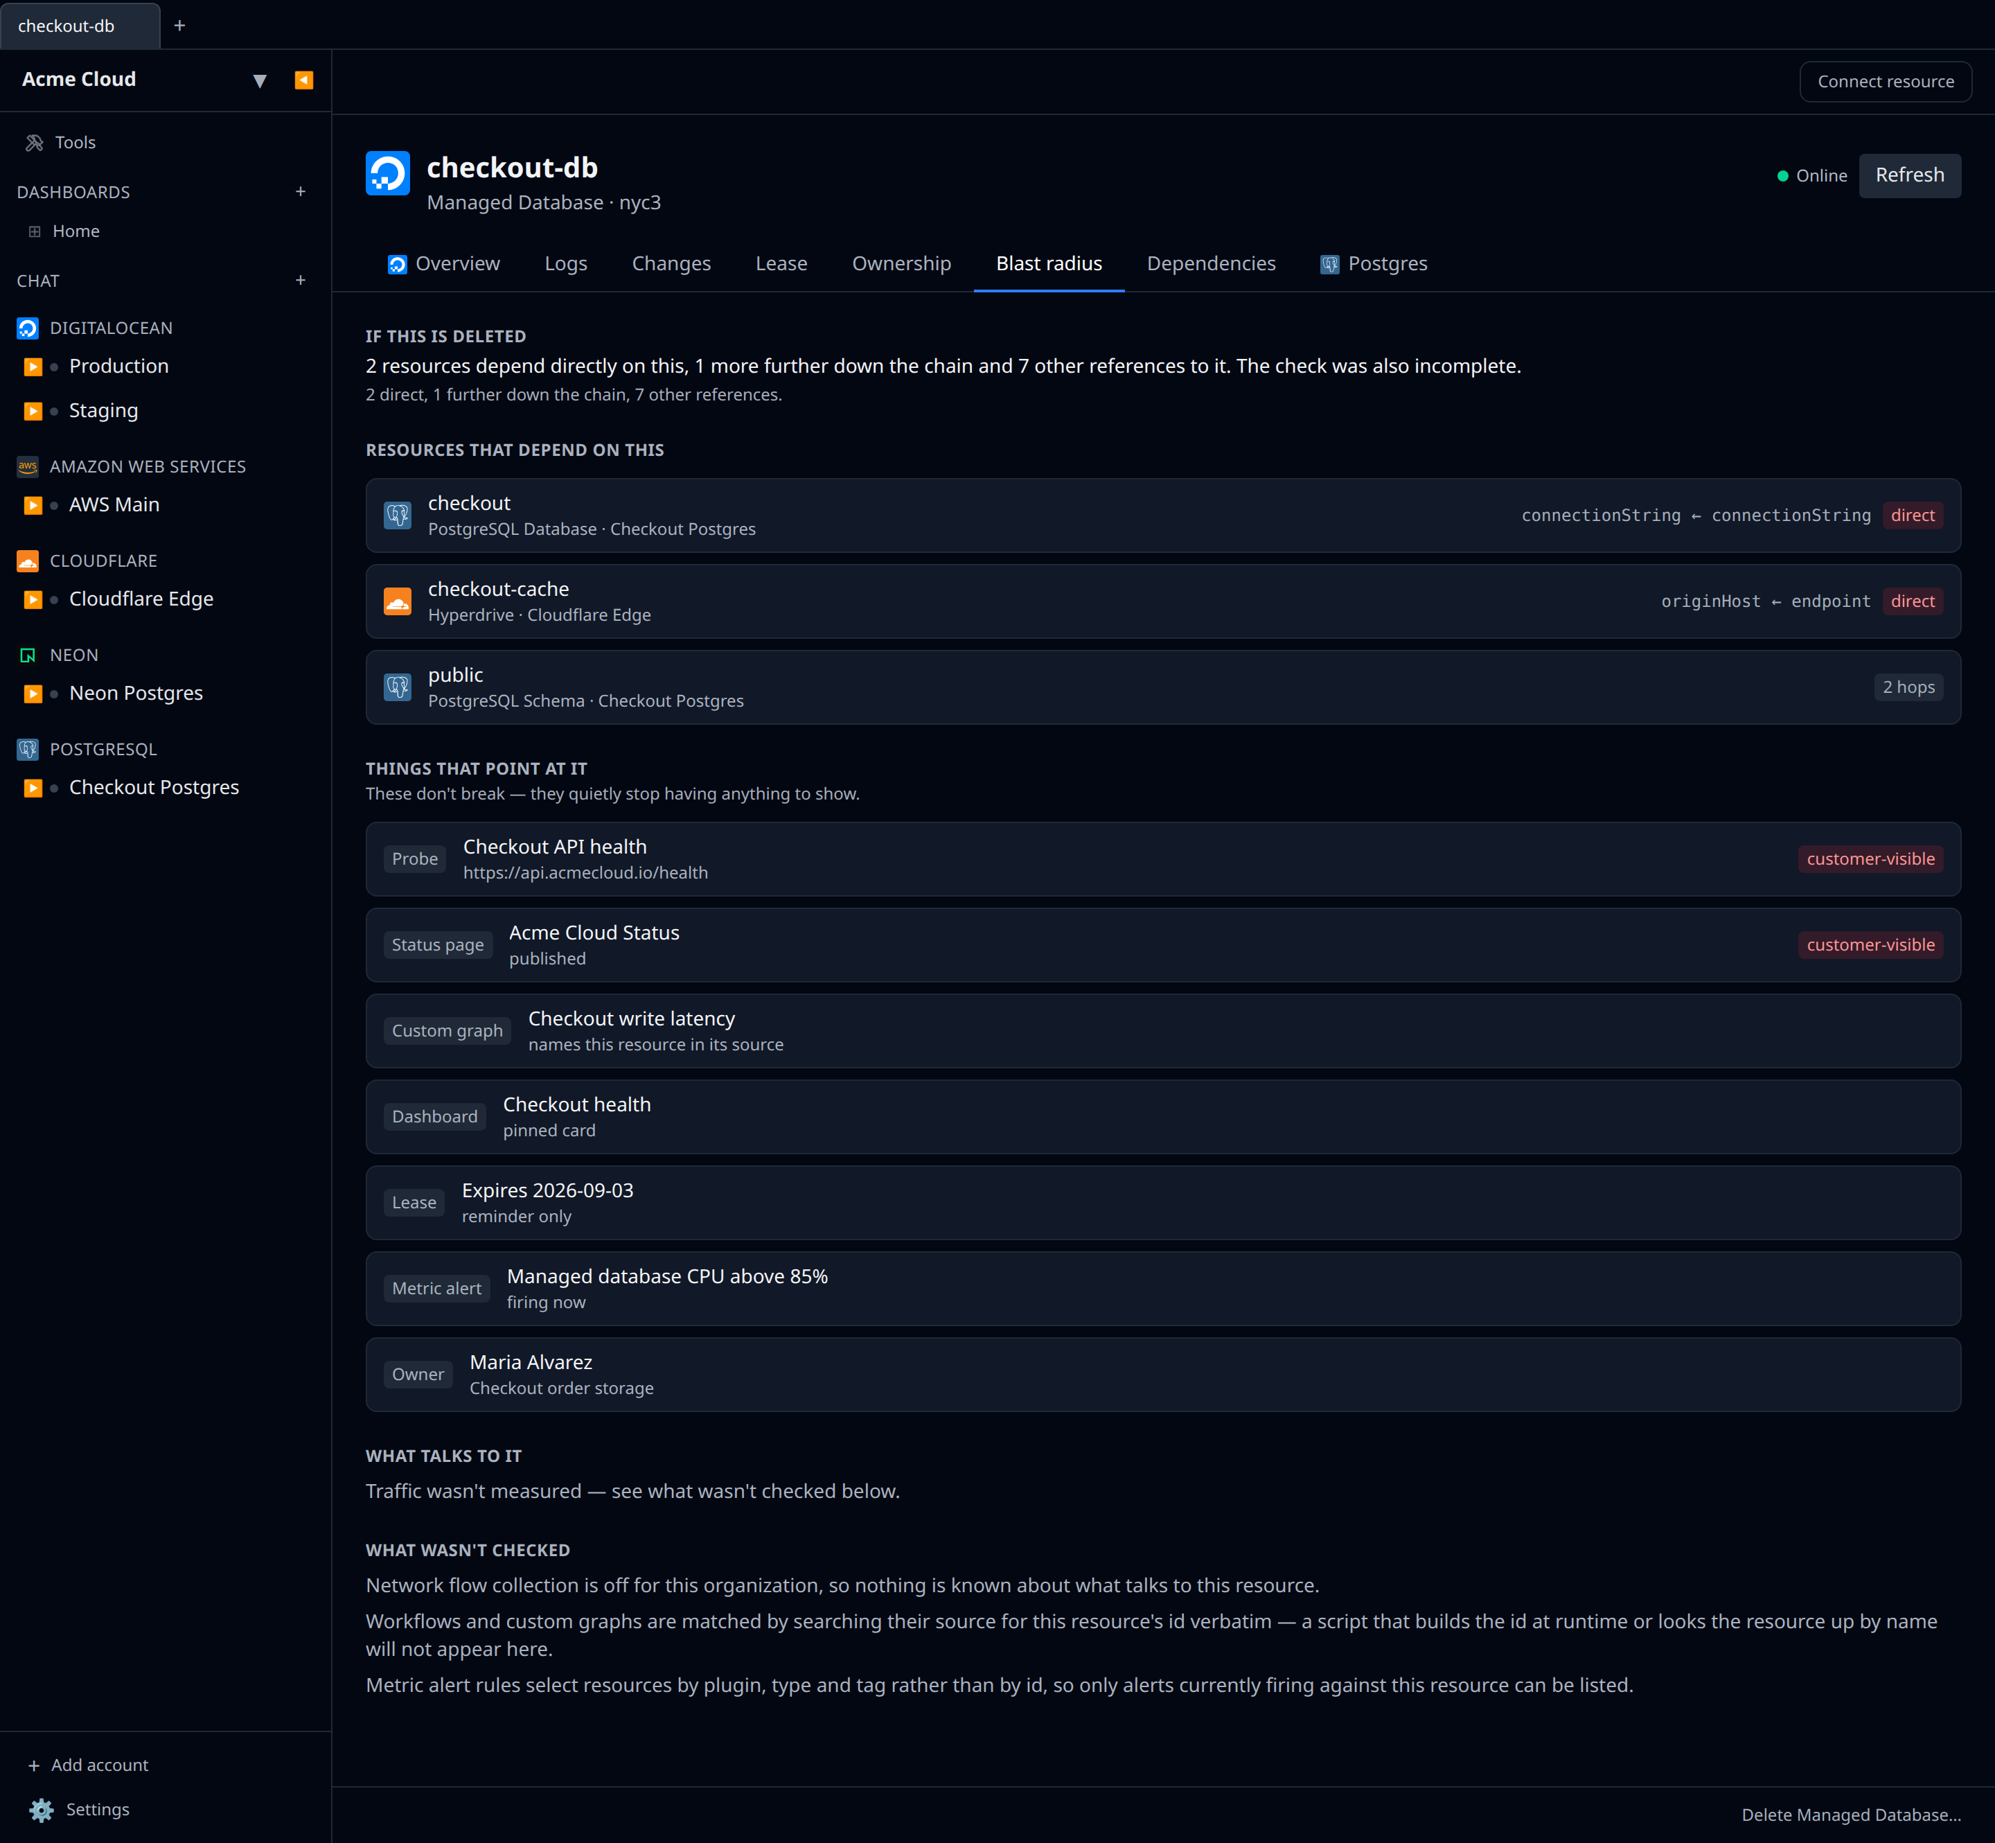The width and height of the screenshot is (1995, 1843).
Task: Click the Online status indicator
Action: tap(1811, 175)
